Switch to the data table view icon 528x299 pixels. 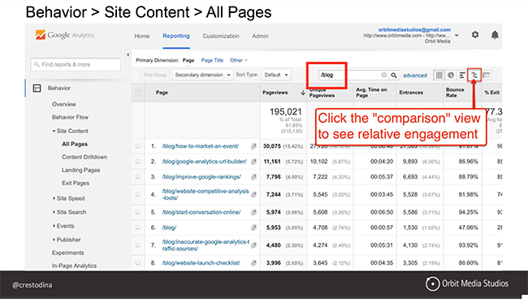439,75
